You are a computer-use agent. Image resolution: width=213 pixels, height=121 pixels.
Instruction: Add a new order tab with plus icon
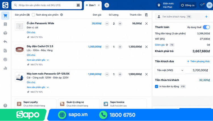[x=106, y=5]
